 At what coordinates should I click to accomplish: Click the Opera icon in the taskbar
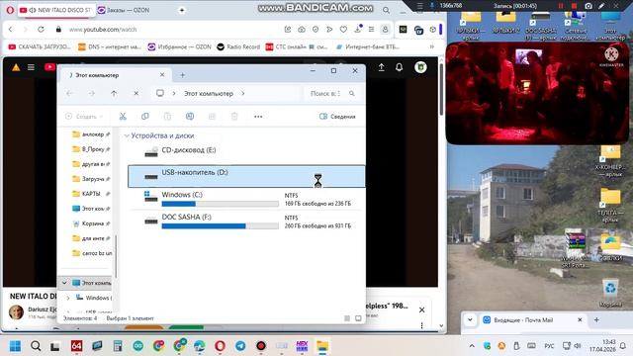pyautogui.click(x=220, y=346)
